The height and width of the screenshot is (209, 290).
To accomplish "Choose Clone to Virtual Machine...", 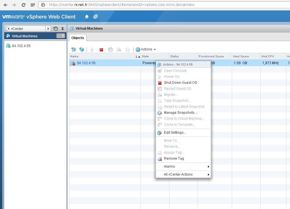I will point(183,119).
